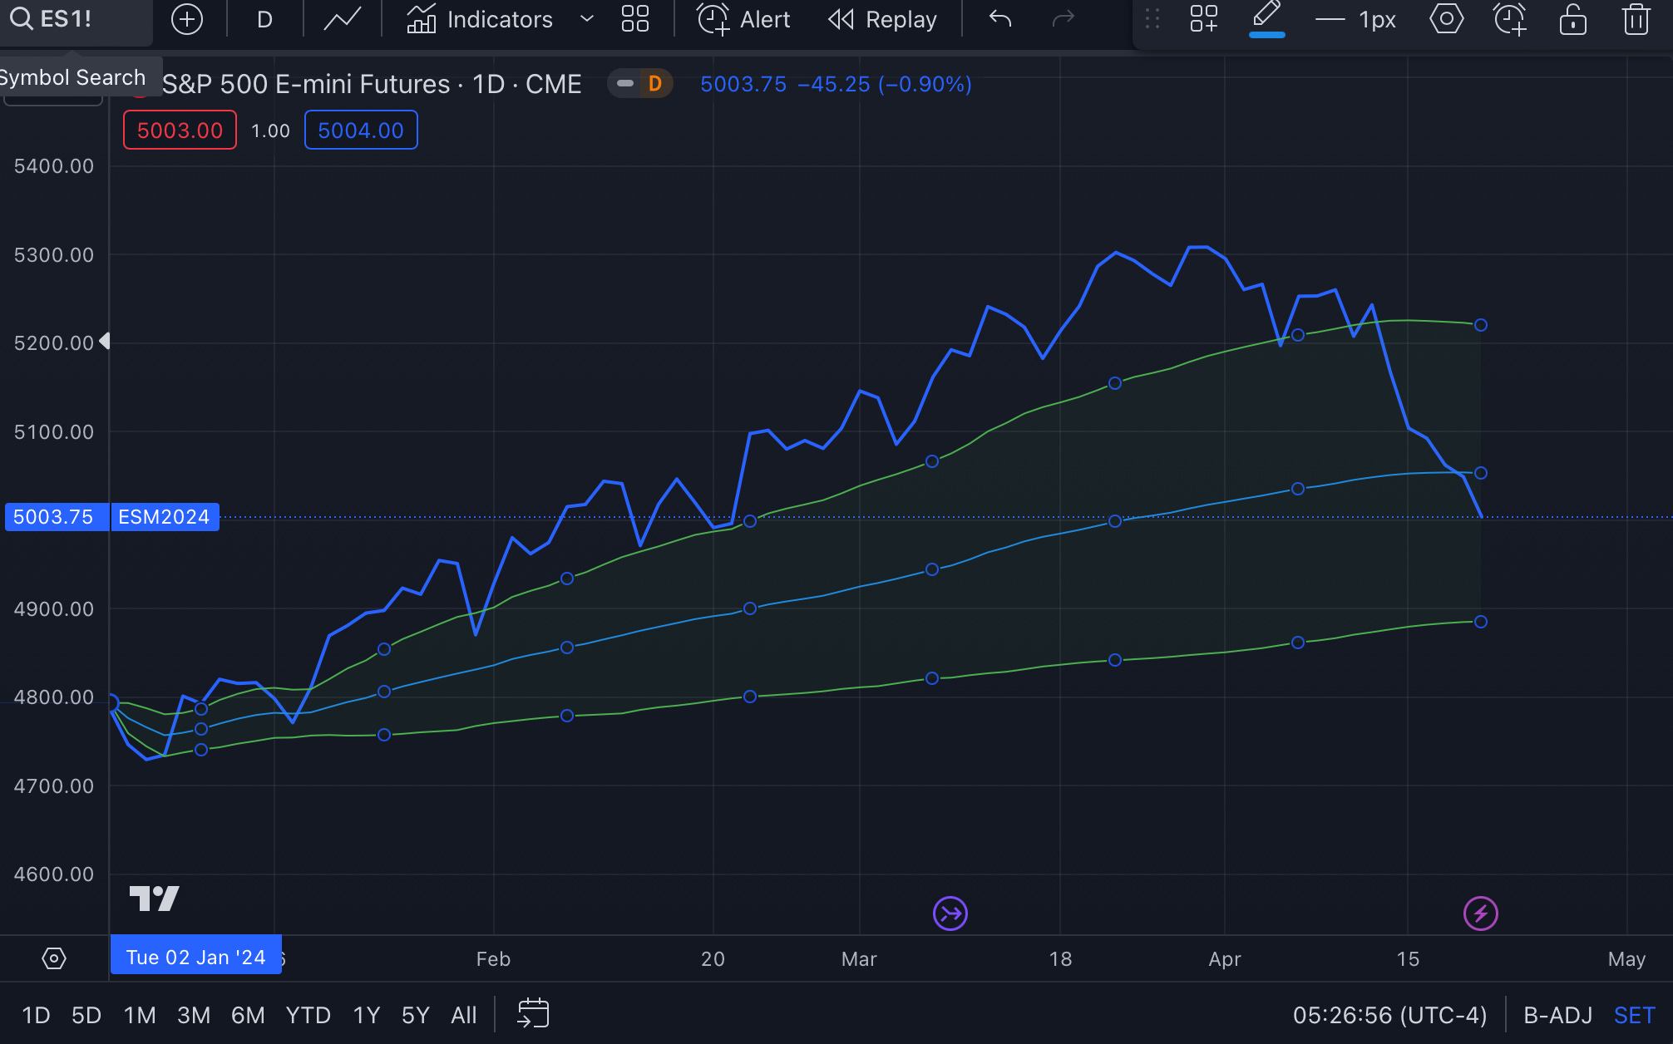Click the sell price 5003.00 button
The width and height of the screenshot is (1673, 1044).
(x=180, y=130)
